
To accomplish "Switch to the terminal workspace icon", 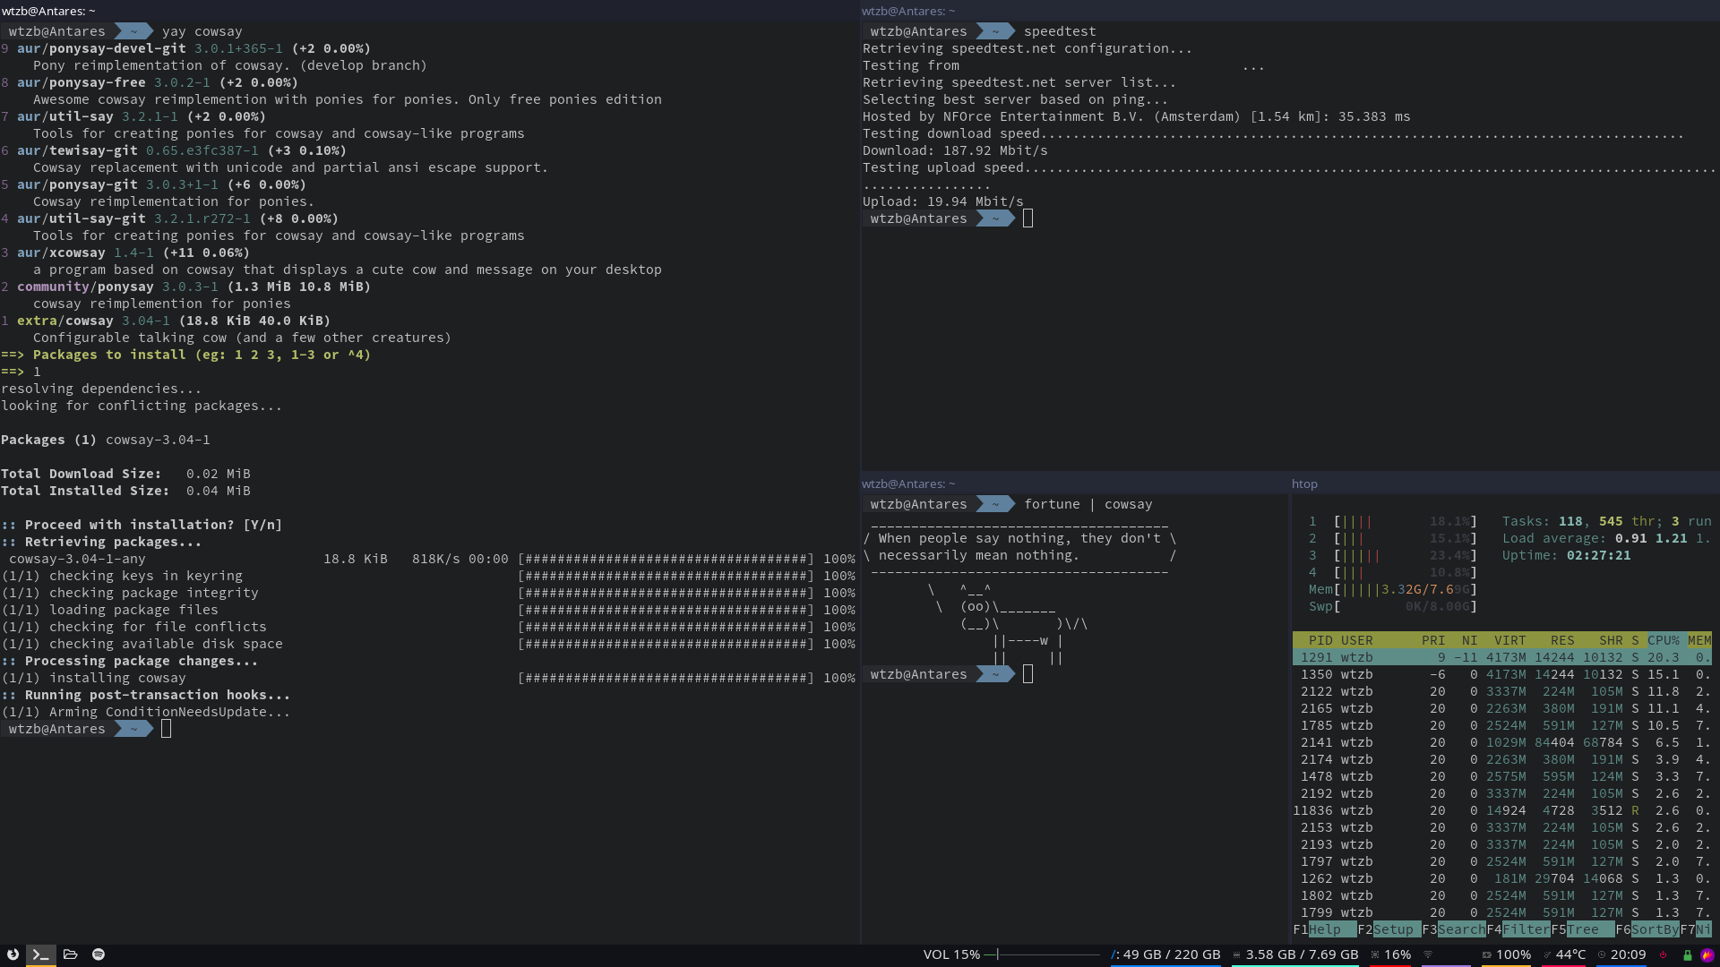I will [x=40, y=954].
